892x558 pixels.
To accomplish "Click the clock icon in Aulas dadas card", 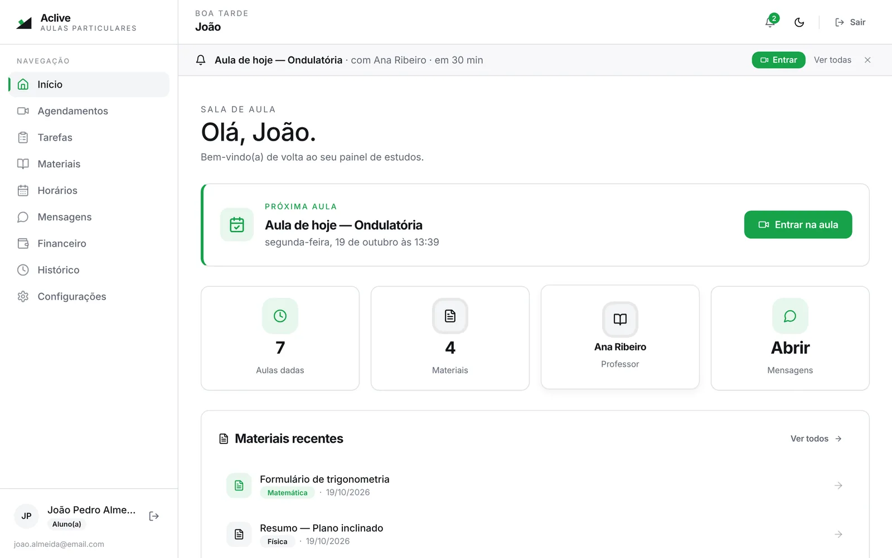I will point(280,316).
